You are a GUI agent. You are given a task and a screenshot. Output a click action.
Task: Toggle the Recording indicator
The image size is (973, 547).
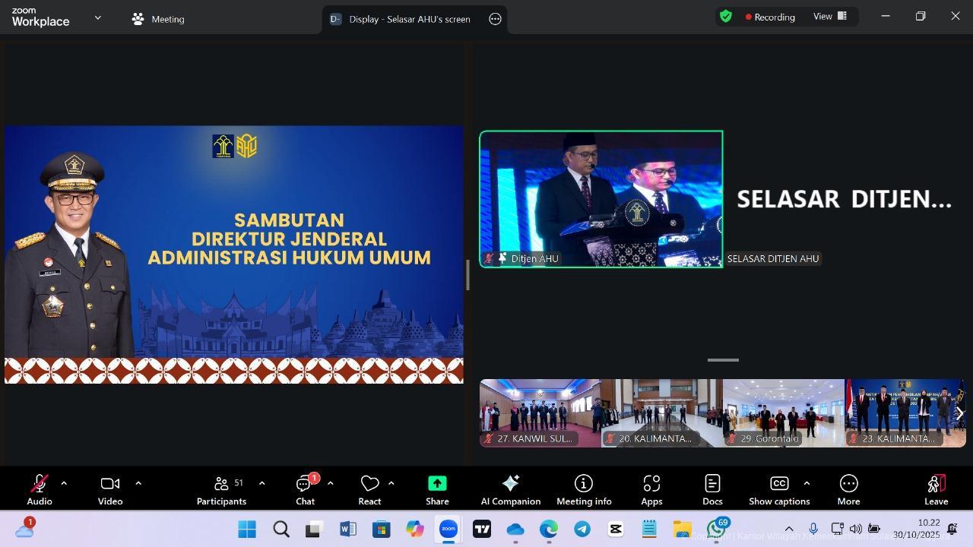pyautogui.click(x=769, y=16)
